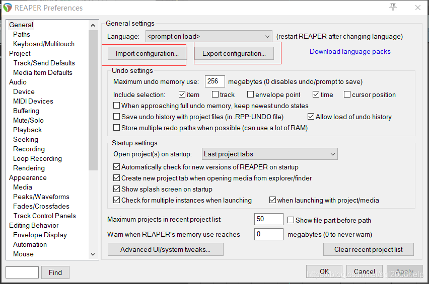Uncheck include selection item checkbox

[182, 94]
